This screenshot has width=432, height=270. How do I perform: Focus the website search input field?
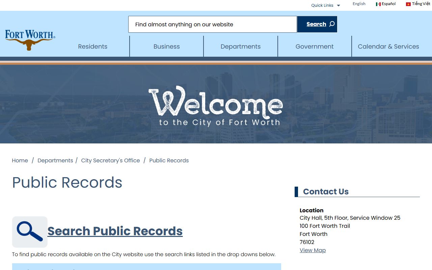tap(213, 24)
